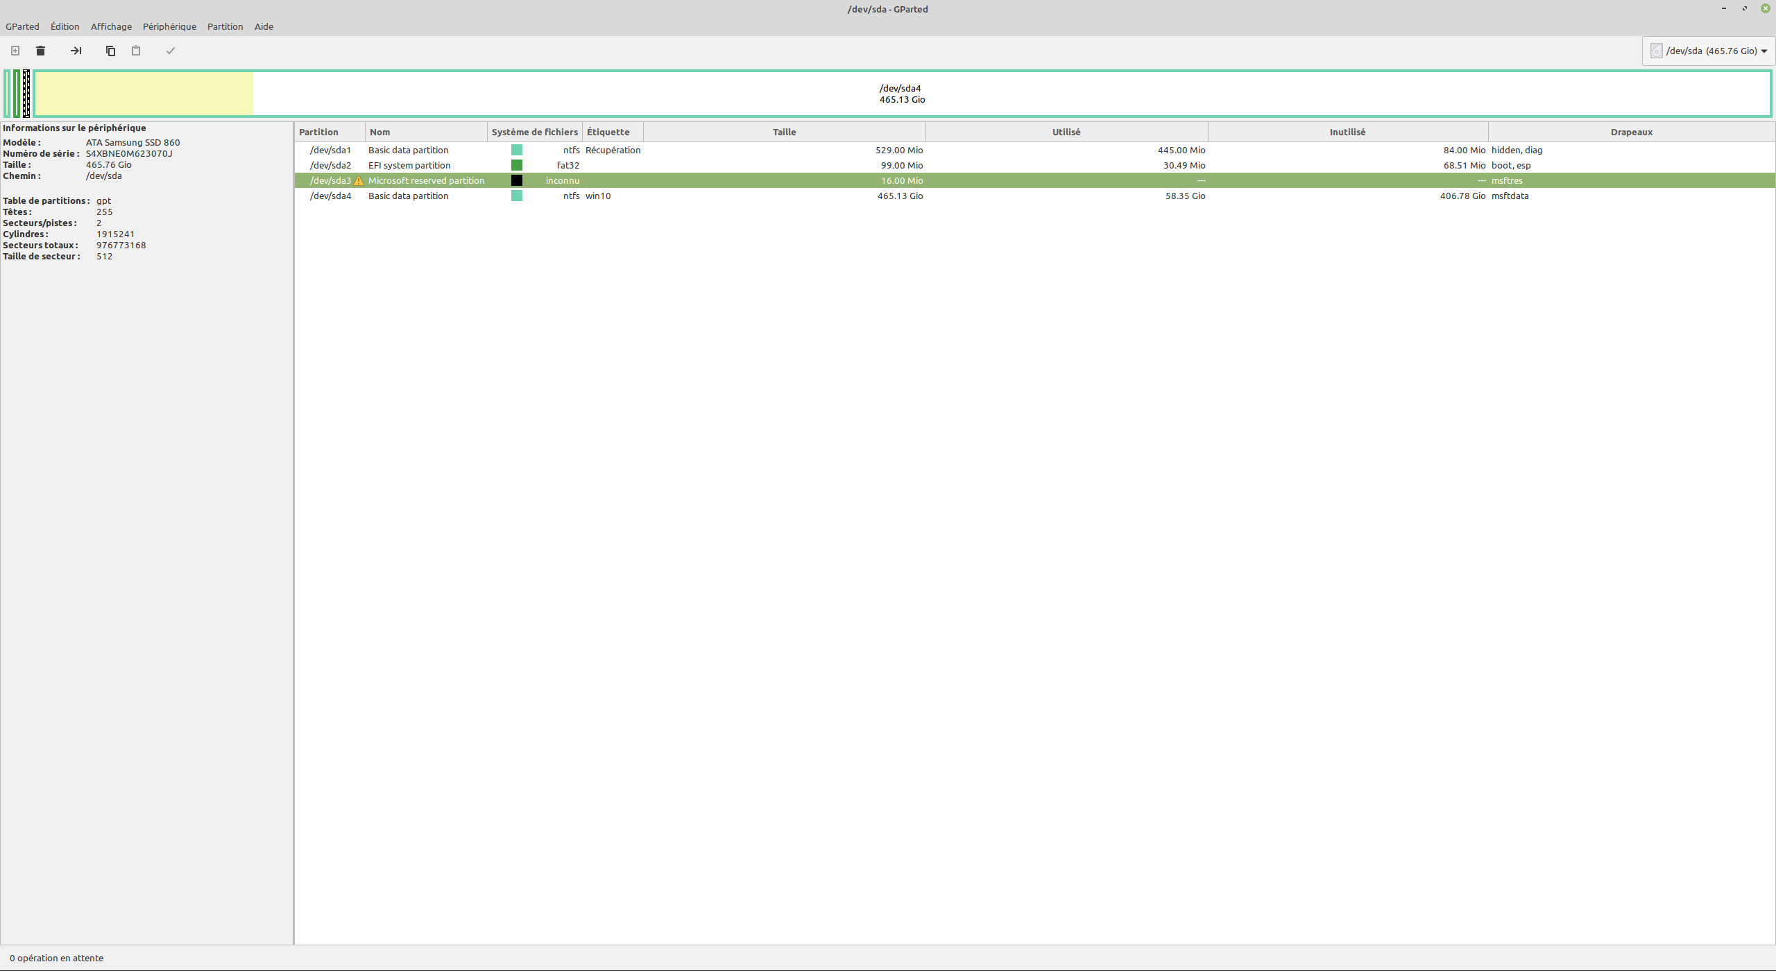Open the /dev/sda device dropdown

pos(1764,51)
